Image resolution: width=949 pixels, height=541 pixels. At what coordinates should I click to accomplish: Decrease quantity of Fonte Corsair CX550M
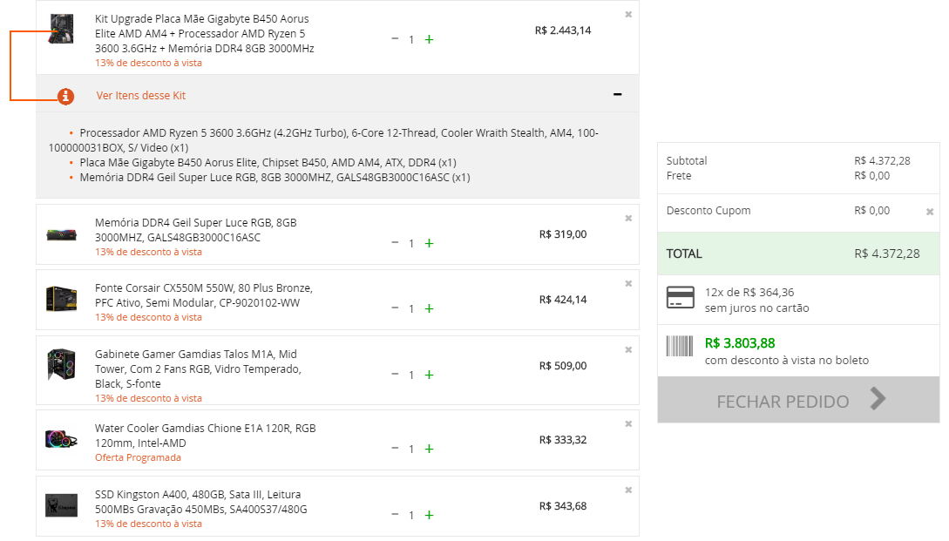395,308
